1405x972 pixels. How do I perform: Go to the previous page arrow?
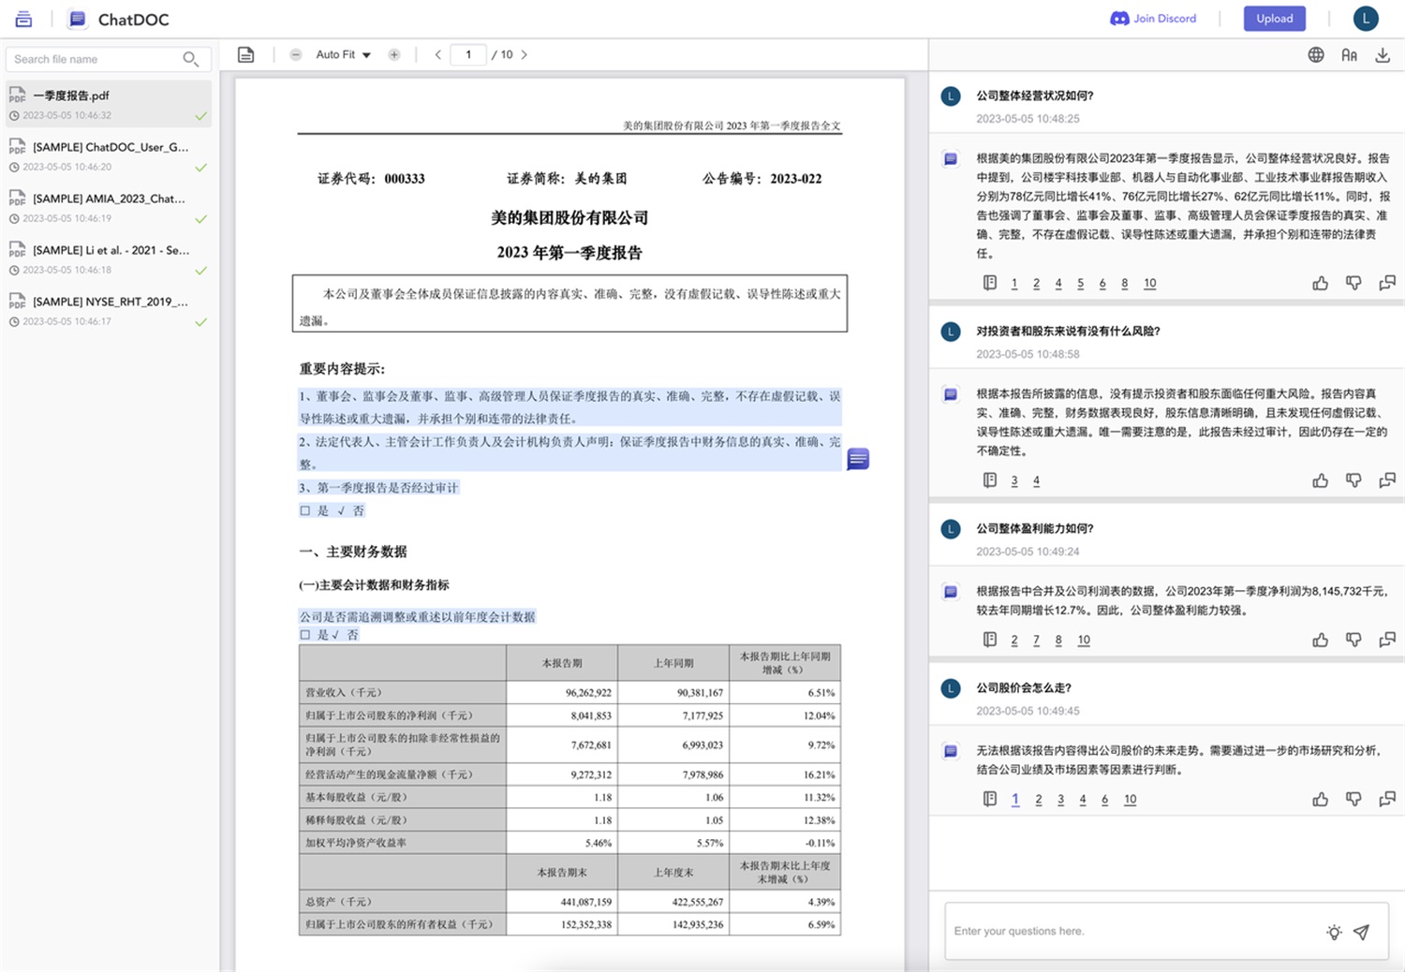coord(437,54)
